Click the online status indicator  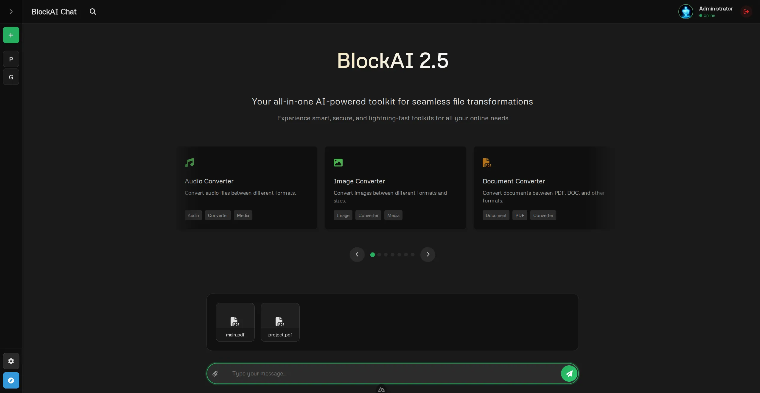(707, 15)
